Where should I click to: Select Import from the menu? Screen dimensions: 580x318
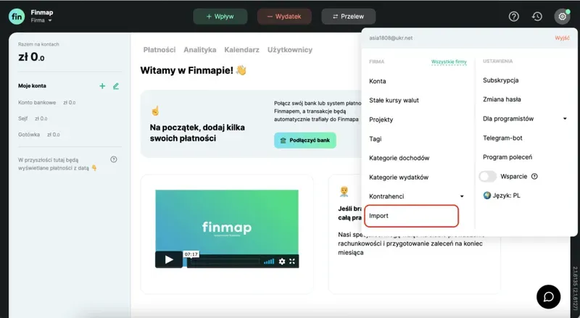tap(411, 216)
